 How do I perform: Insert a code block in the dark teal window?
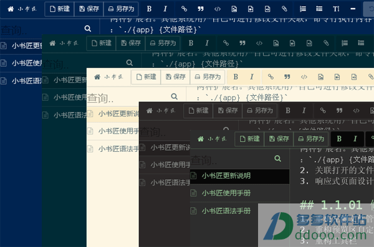tap(259, 43)
